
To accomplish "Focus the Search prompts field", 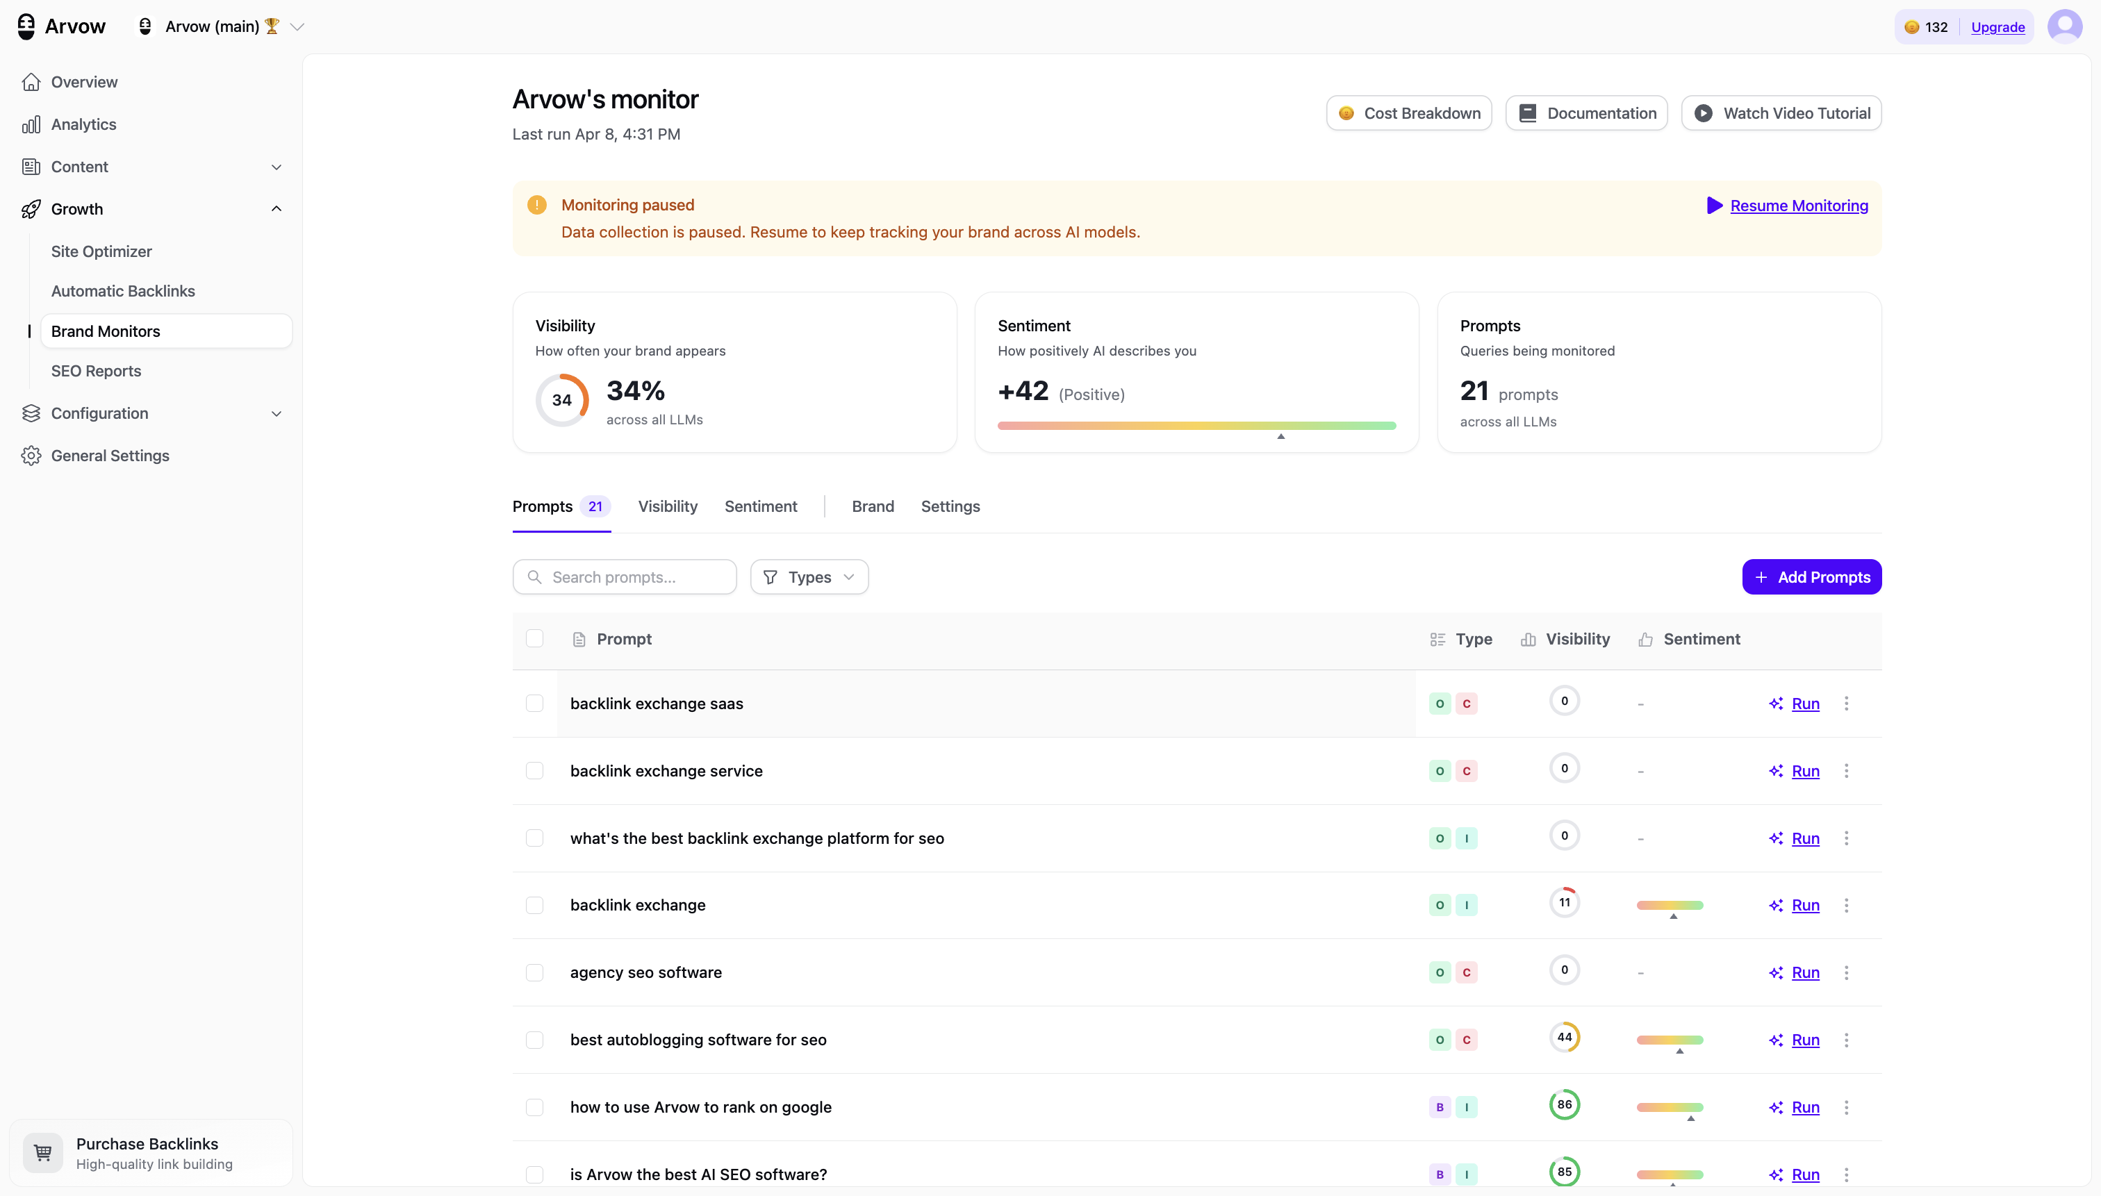I will pos(625,577).
